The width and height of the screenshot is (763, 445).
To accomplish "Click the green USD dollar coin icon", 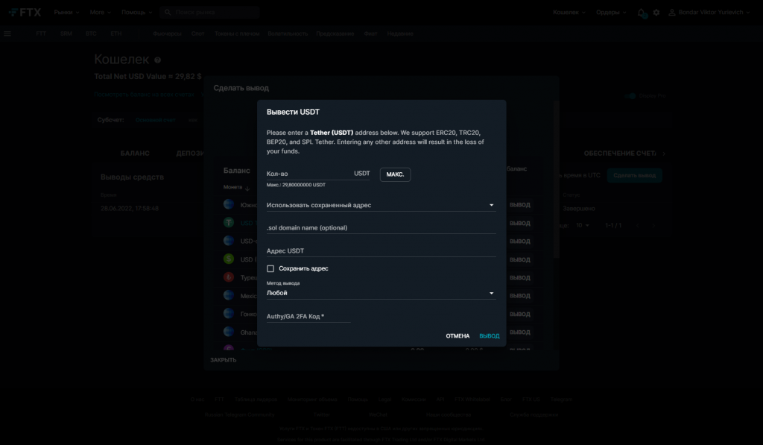I will point(229,259).
